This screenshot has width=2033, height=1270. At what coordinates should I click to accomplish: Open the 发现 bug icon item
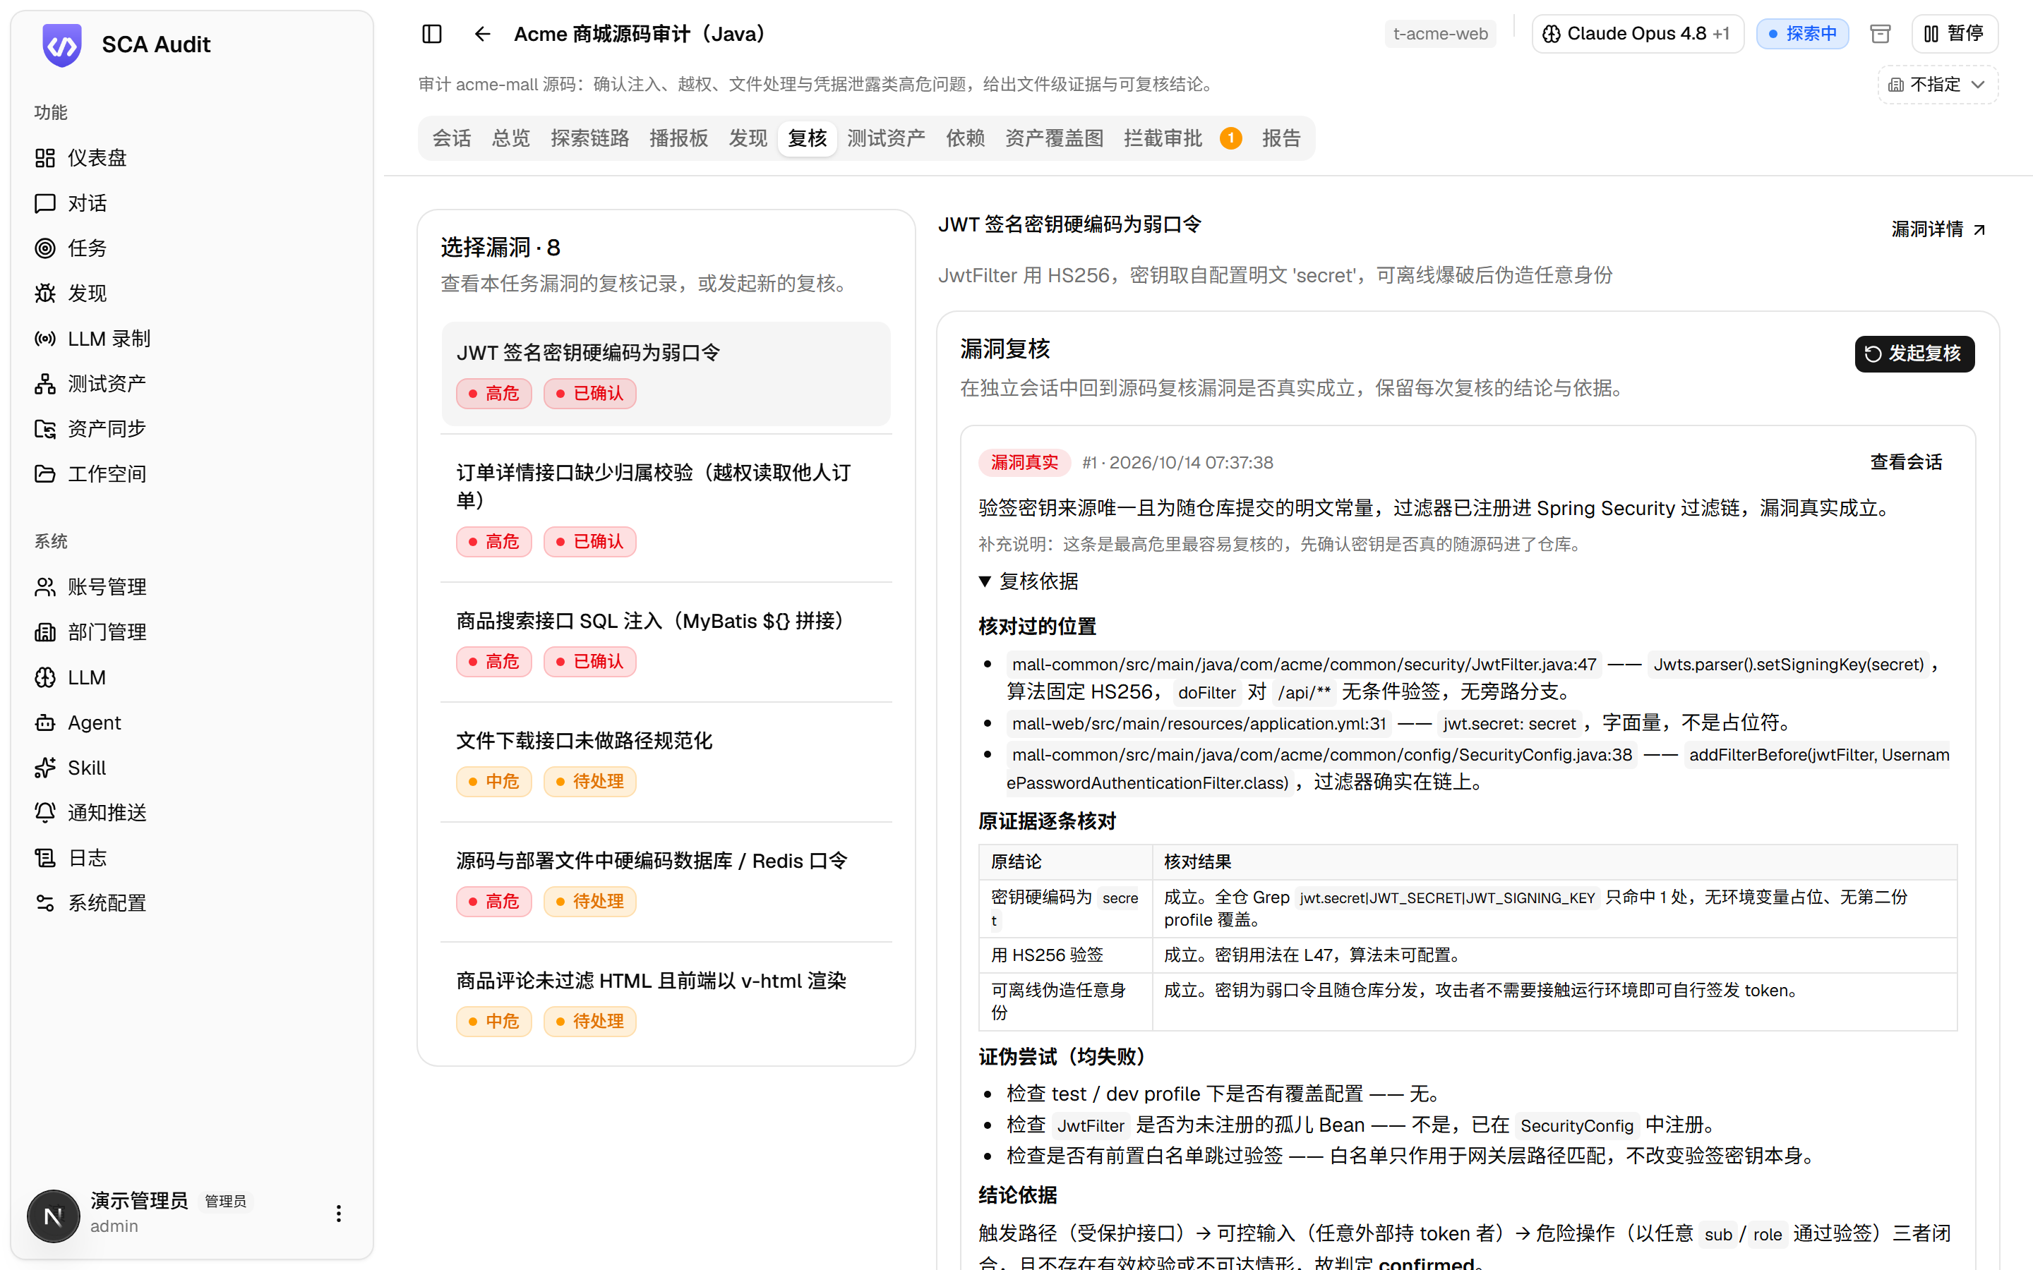click(x=191, y=293)
